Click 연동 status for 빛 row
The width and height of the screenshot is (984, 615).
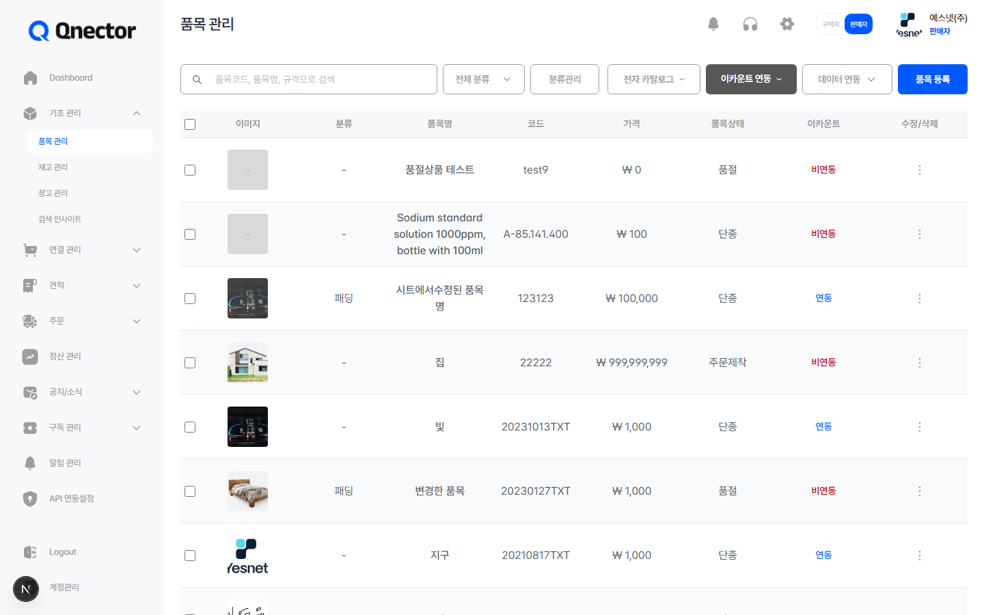823,426
